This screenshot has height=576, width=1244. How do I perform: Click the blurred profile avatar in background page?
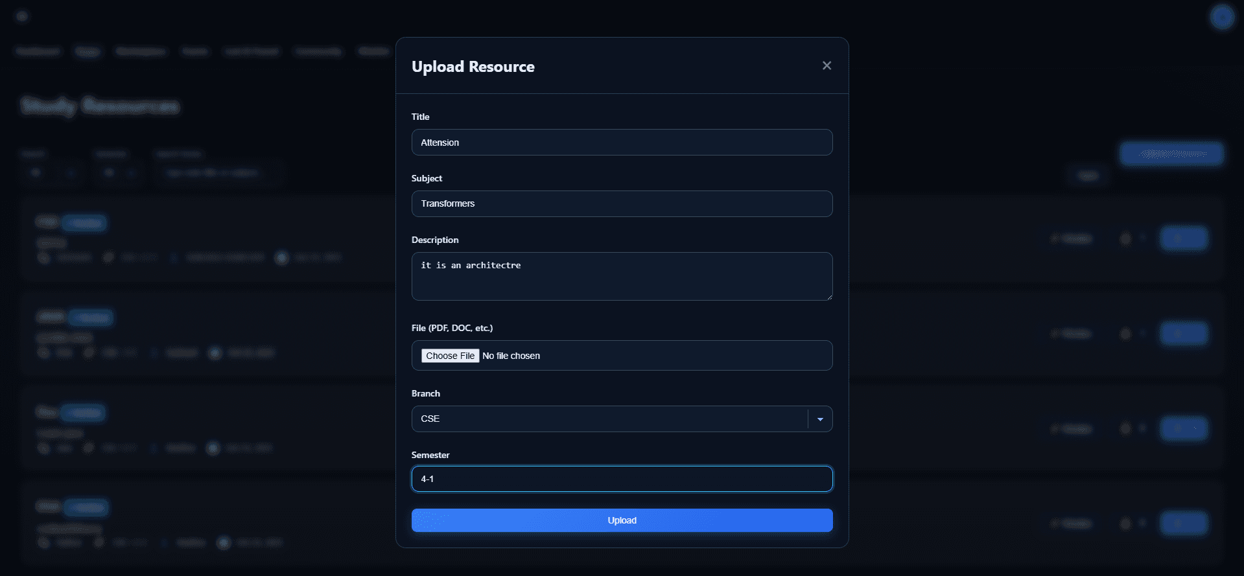(1222, 17)
